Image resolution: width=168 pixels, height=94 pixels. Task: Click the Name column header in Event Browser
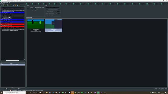tap(12, 7)
